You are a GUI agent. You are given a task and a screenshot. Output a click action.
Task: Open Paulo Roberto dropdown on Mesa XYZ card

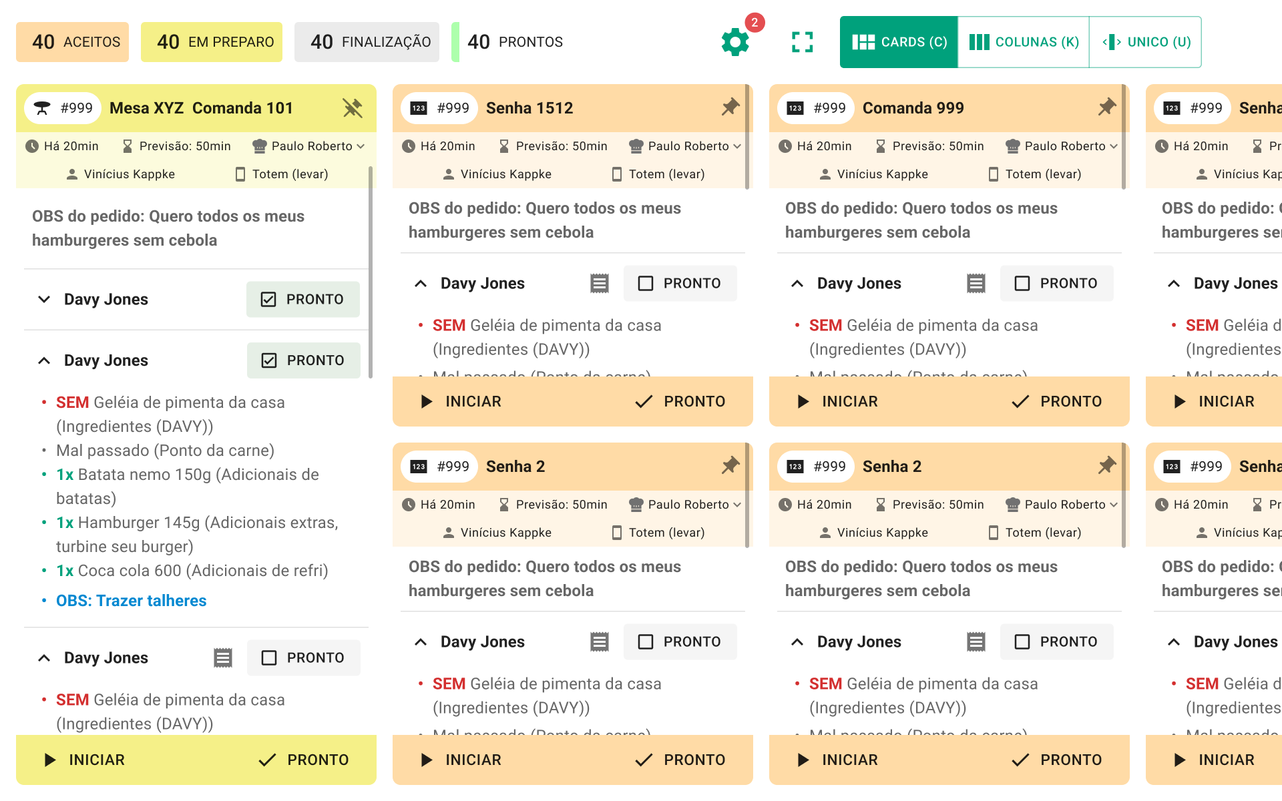(x=308, y=146)
